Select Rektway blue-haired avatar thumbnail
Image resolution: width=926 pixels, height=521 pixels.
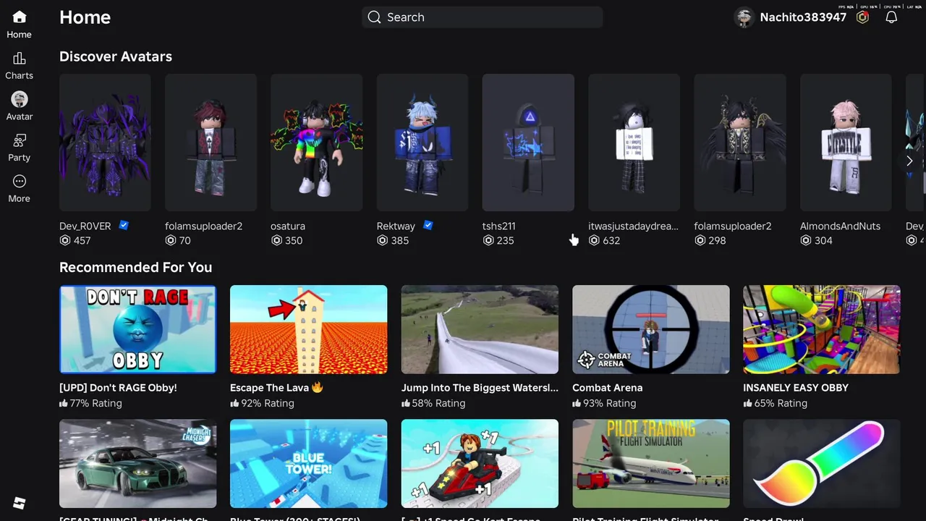[x=422, y=143]
